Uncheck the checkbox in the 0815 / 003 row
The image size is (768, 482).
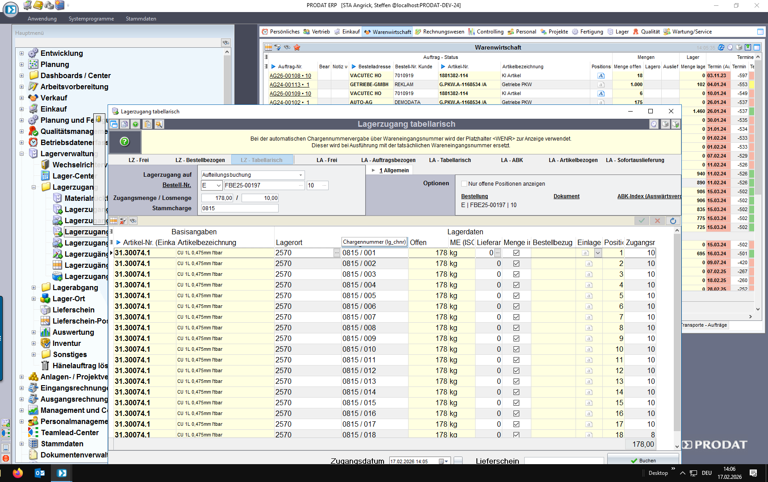coord(516,274)
